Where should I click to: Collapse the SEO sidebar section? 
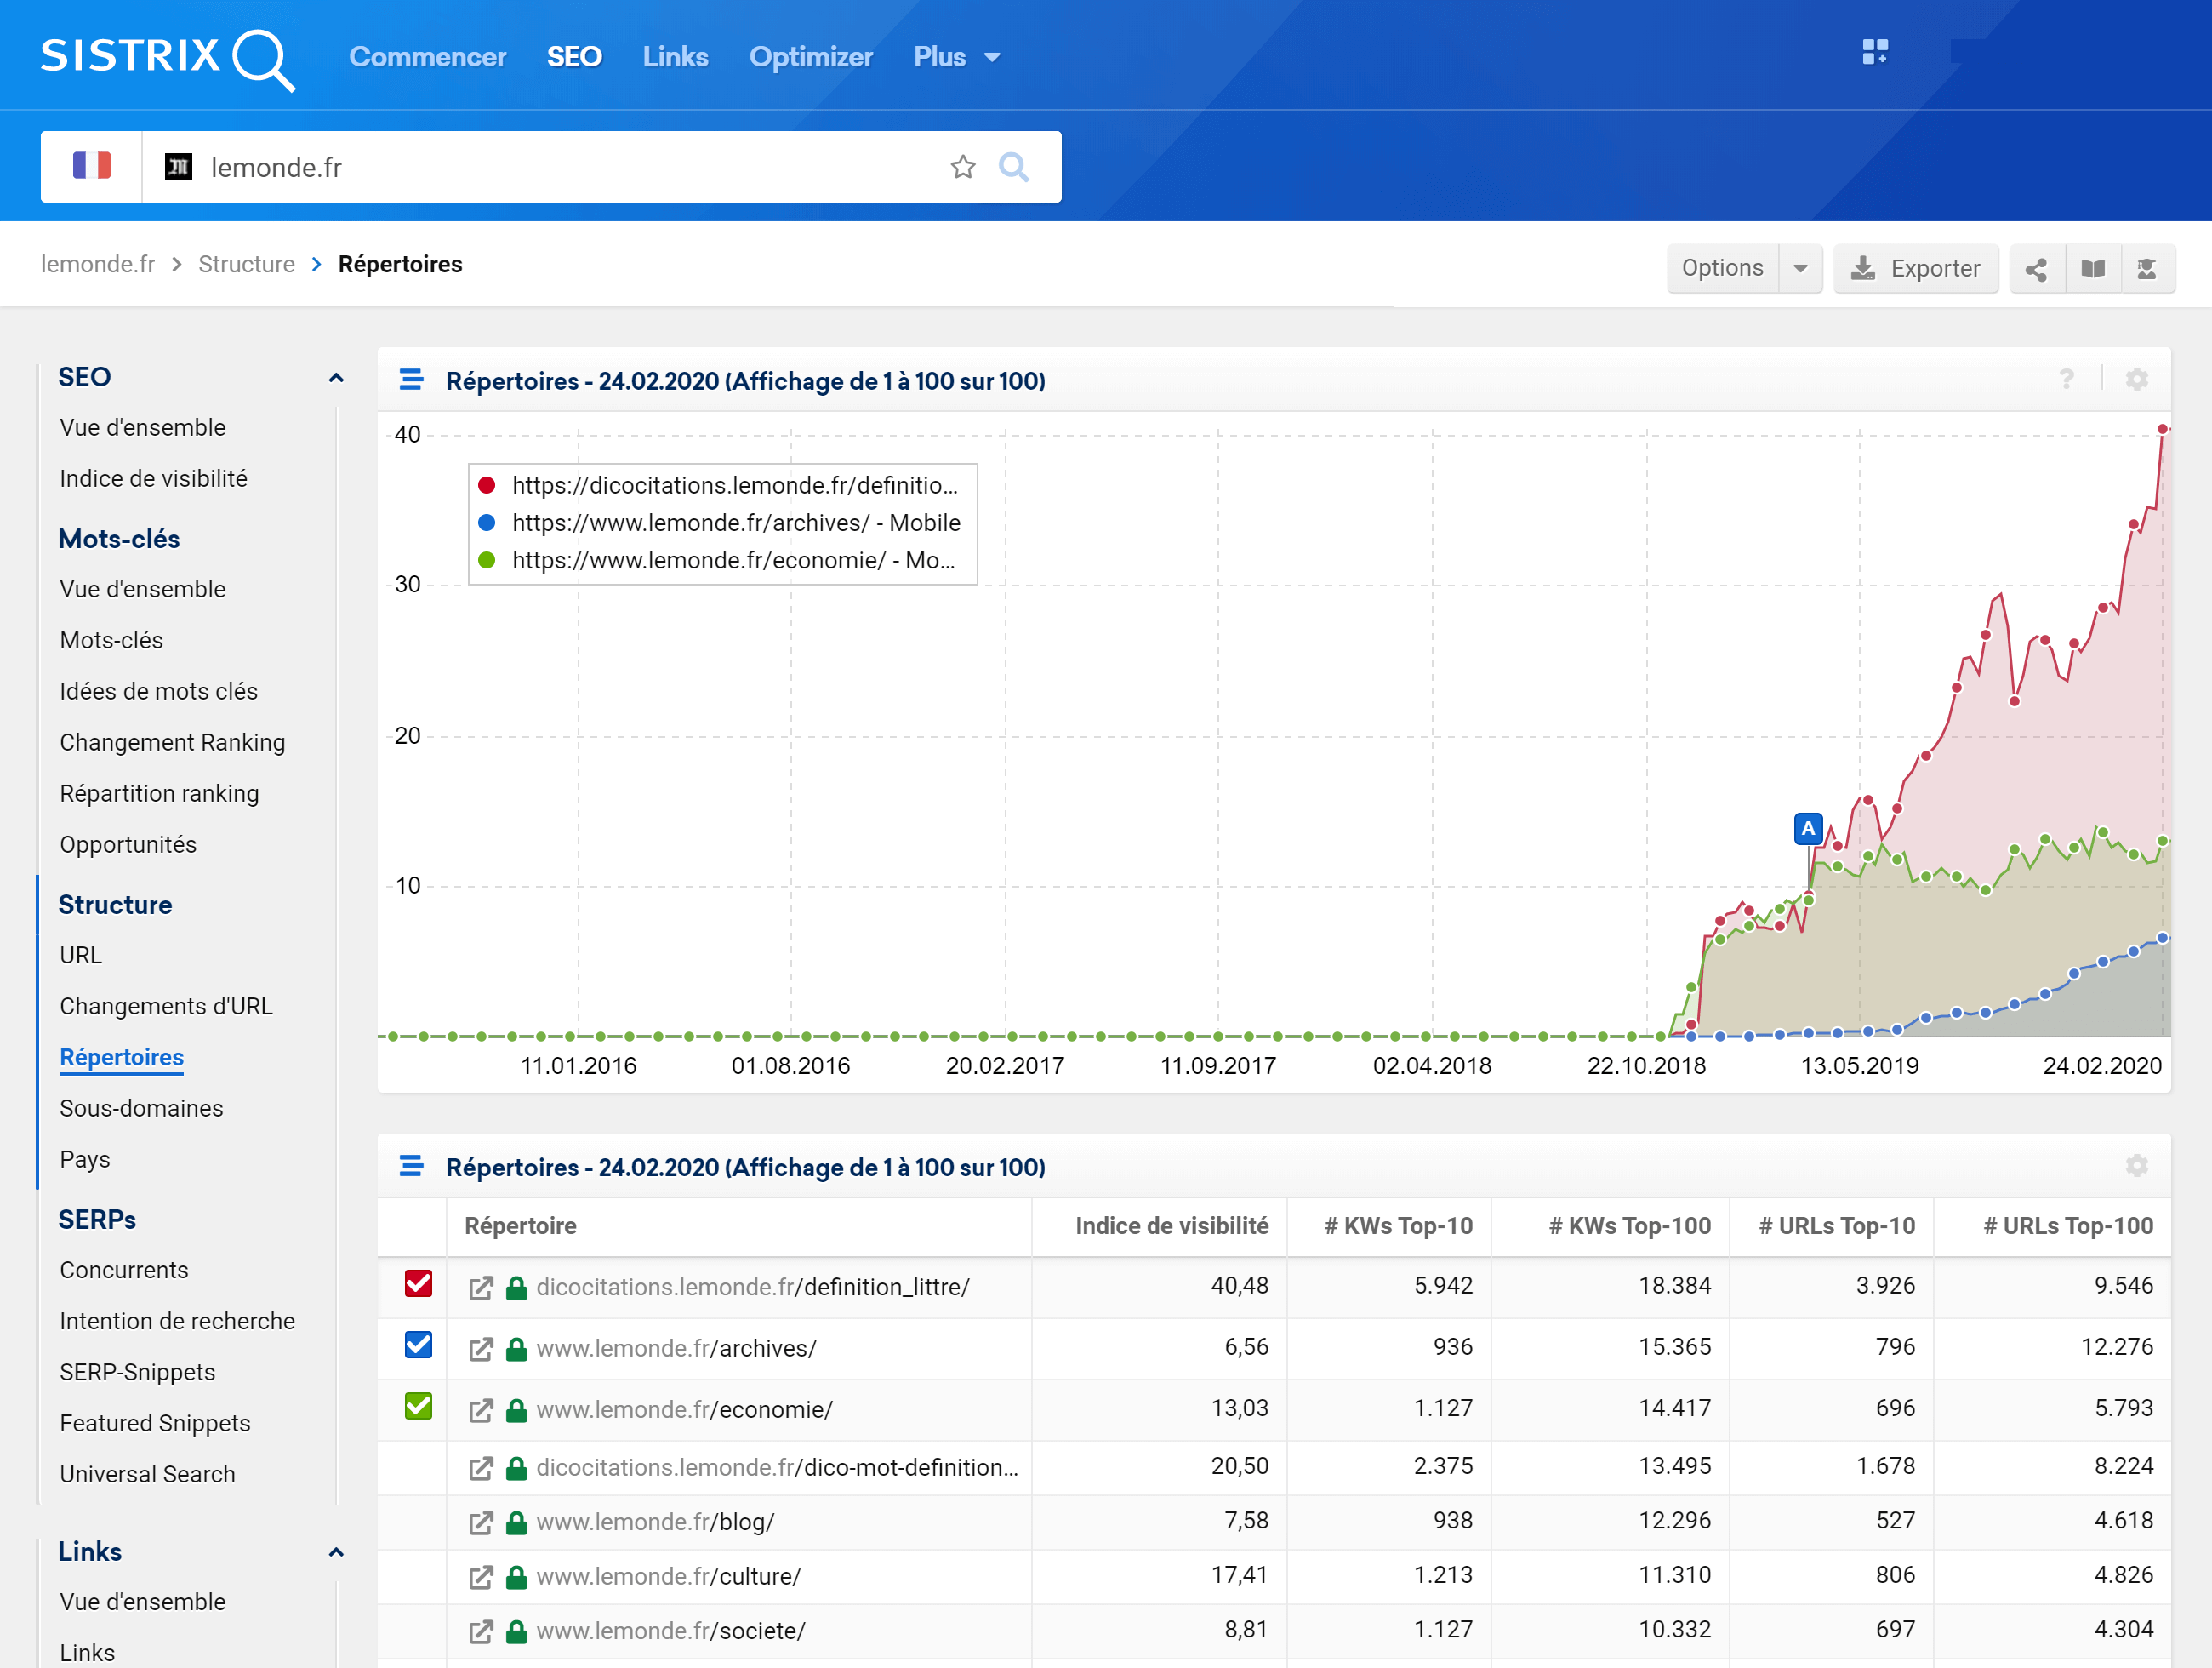tap(336, 378)
